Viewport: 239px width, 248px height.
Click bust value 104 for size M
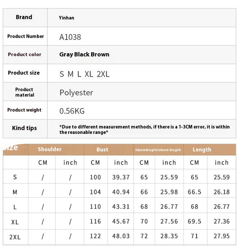tap(96, 192)
